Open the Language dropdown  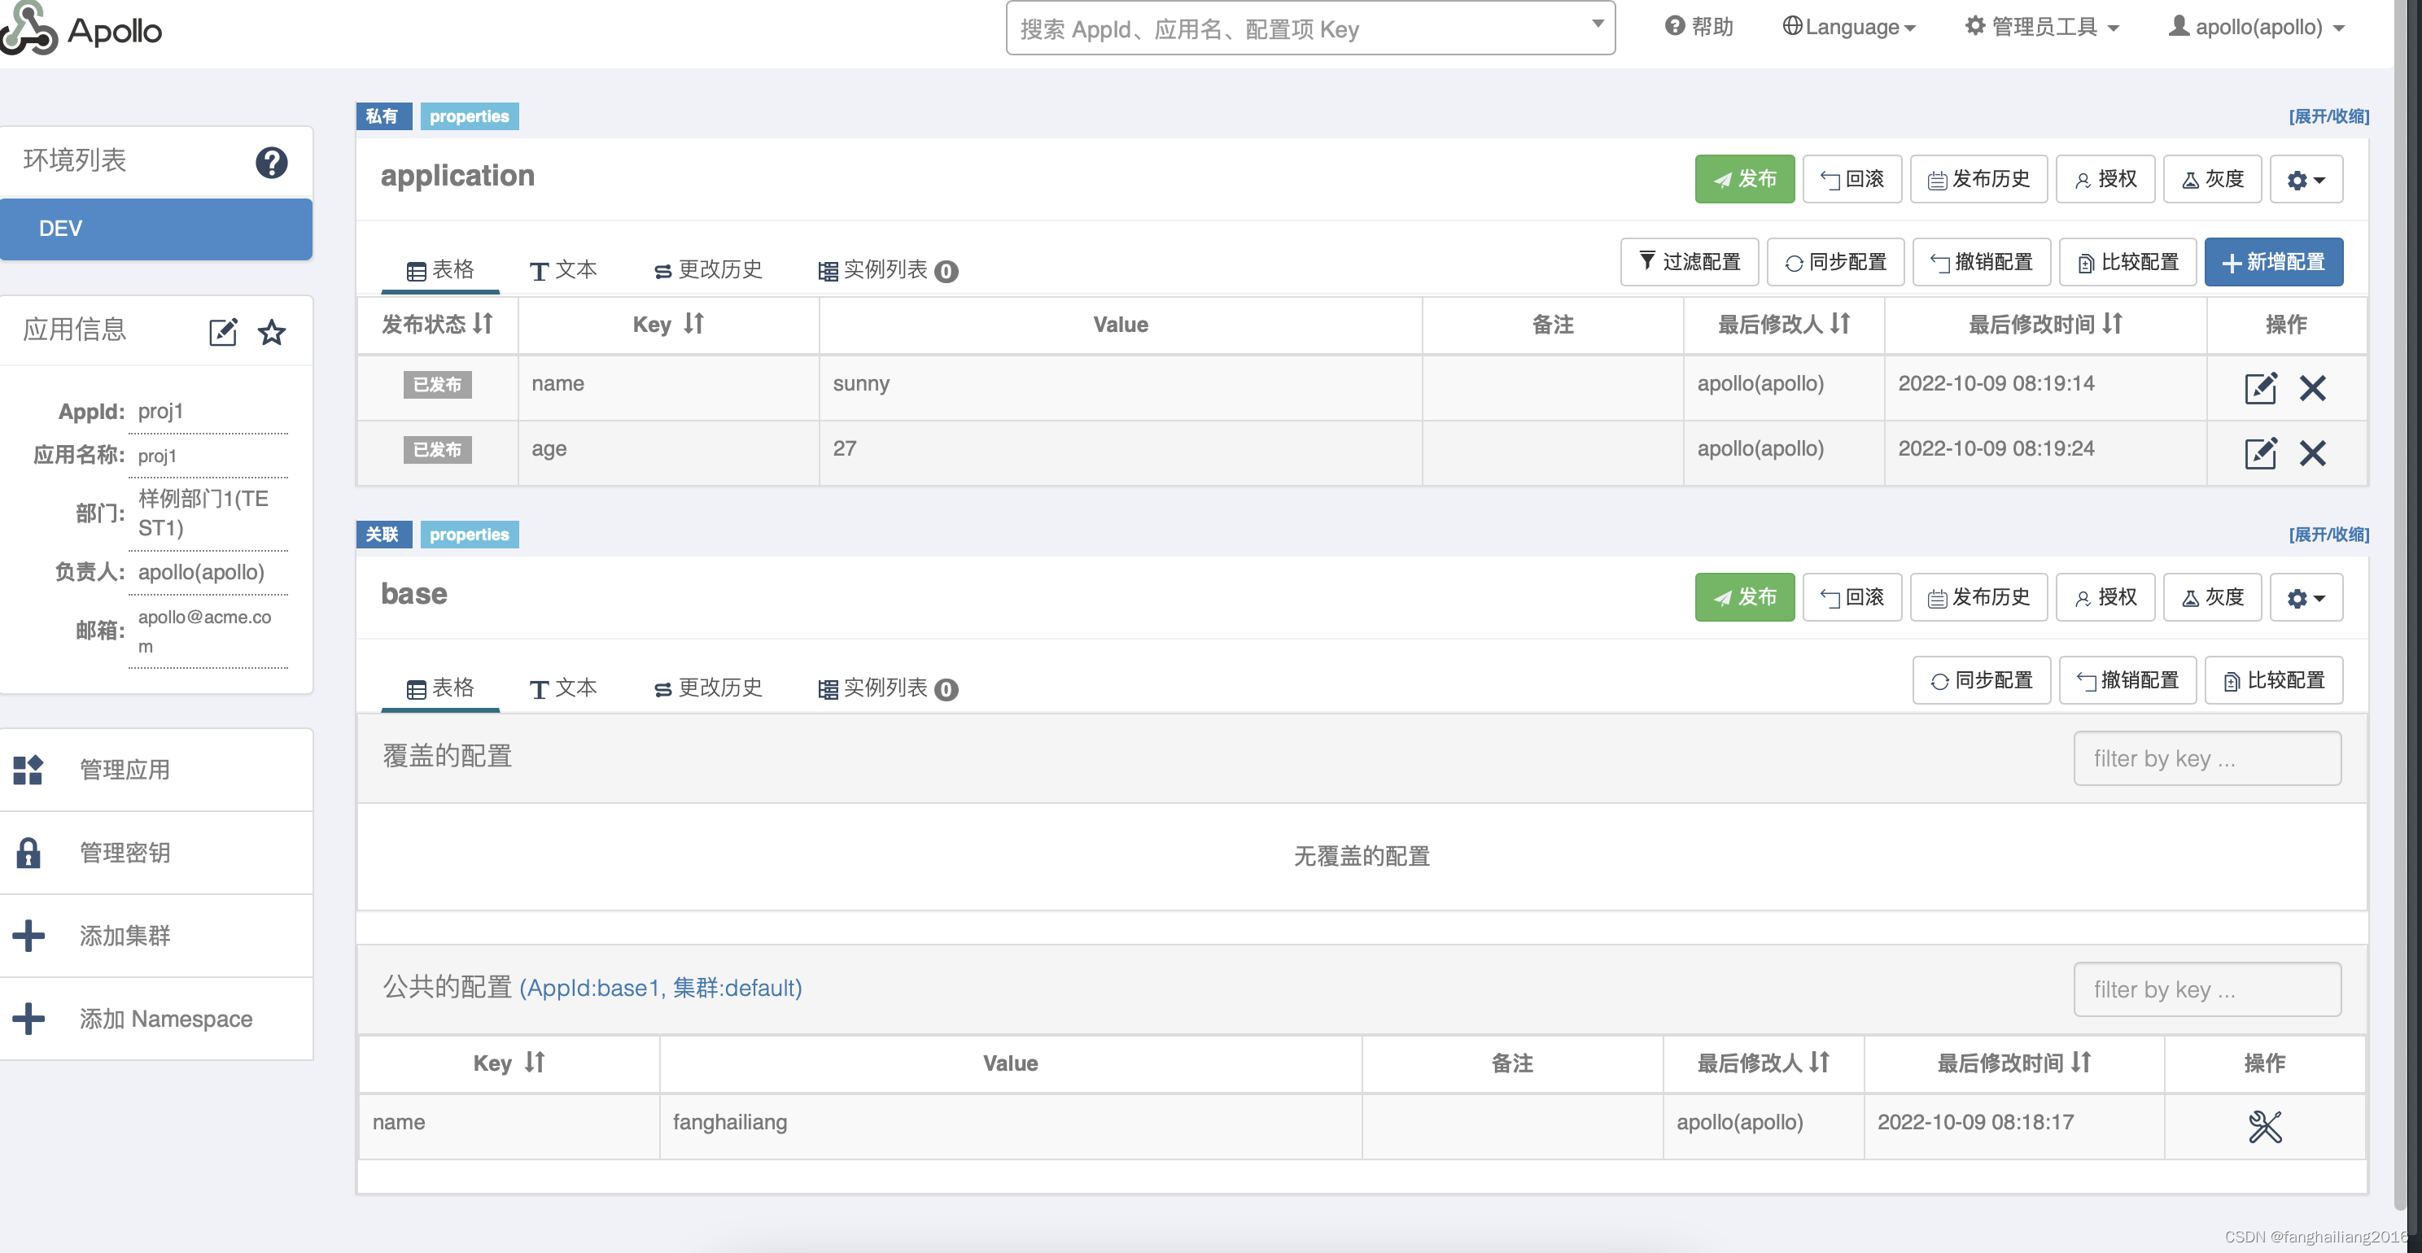(1848, 26)
